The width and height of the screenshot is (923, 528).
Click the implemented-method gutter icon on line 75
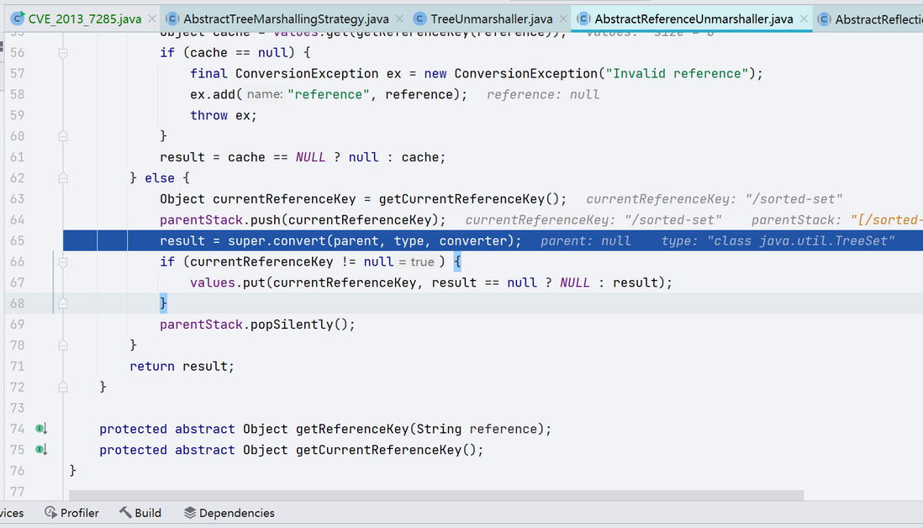pyautogui.click(x=40, y=450)
